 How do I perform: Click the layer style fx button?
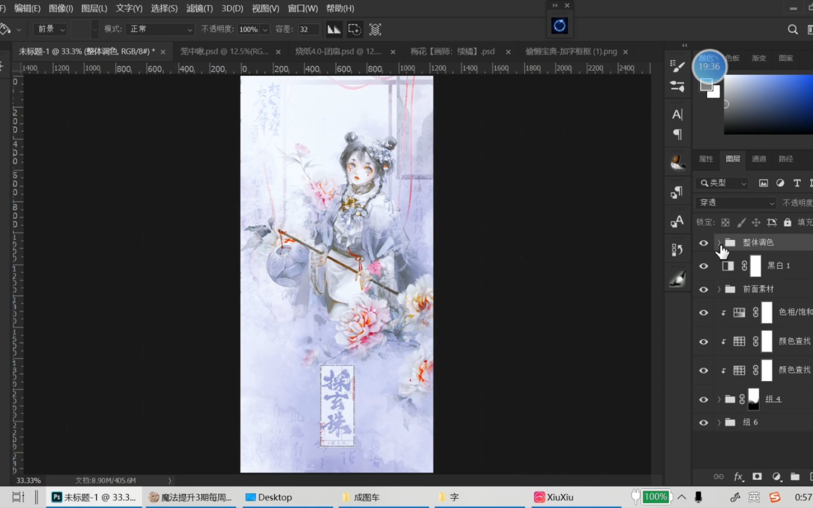pos(739,476)
